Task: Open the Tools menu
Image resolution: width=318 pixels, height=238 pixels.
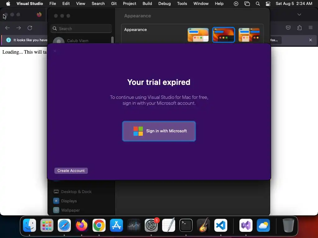Action: pos(182,3)
